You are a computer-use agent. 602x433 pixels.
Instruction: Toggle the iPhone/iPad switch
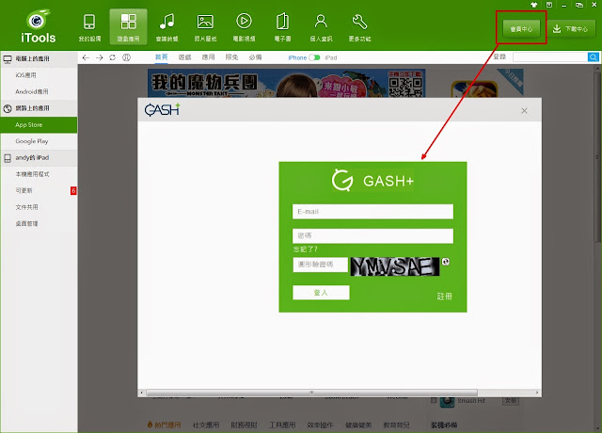coord(314,57)
